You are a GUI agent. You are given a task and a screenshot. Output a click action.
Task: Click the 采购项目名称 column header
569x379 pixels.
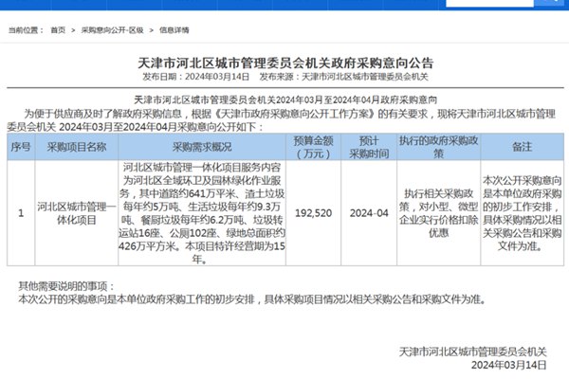coord(77,149)
